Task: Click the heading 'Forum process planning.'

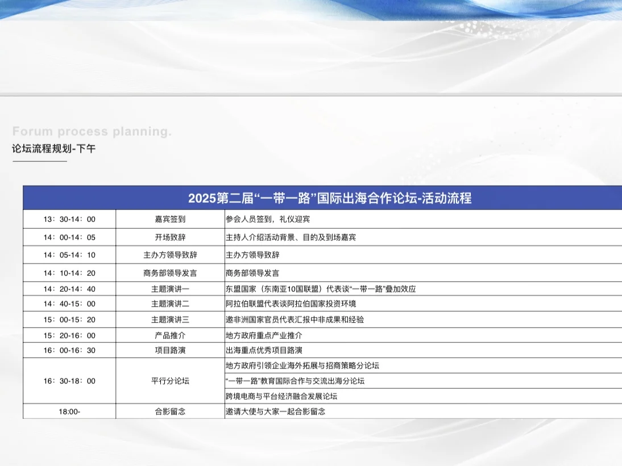Action: [x=92, y=132]
